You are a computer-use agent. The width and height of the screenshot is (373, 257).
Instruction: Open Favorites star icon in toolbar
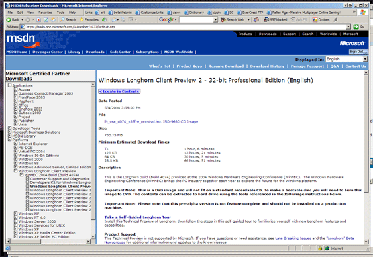(82, 19)
